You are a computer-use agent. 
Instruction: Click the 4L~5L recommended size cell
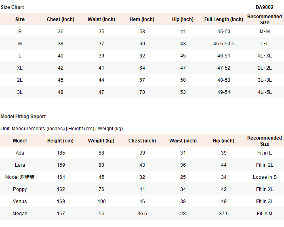[x=265, y=92]
